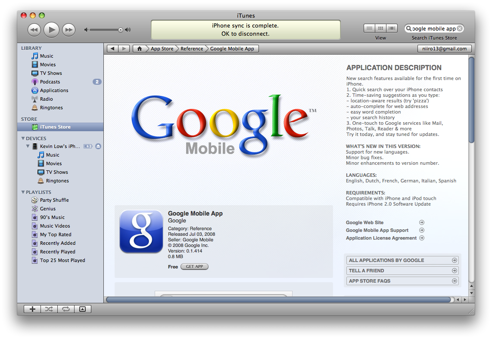
Task: Open Ringtones on the iPhone
Action: (x=60, y=181)
